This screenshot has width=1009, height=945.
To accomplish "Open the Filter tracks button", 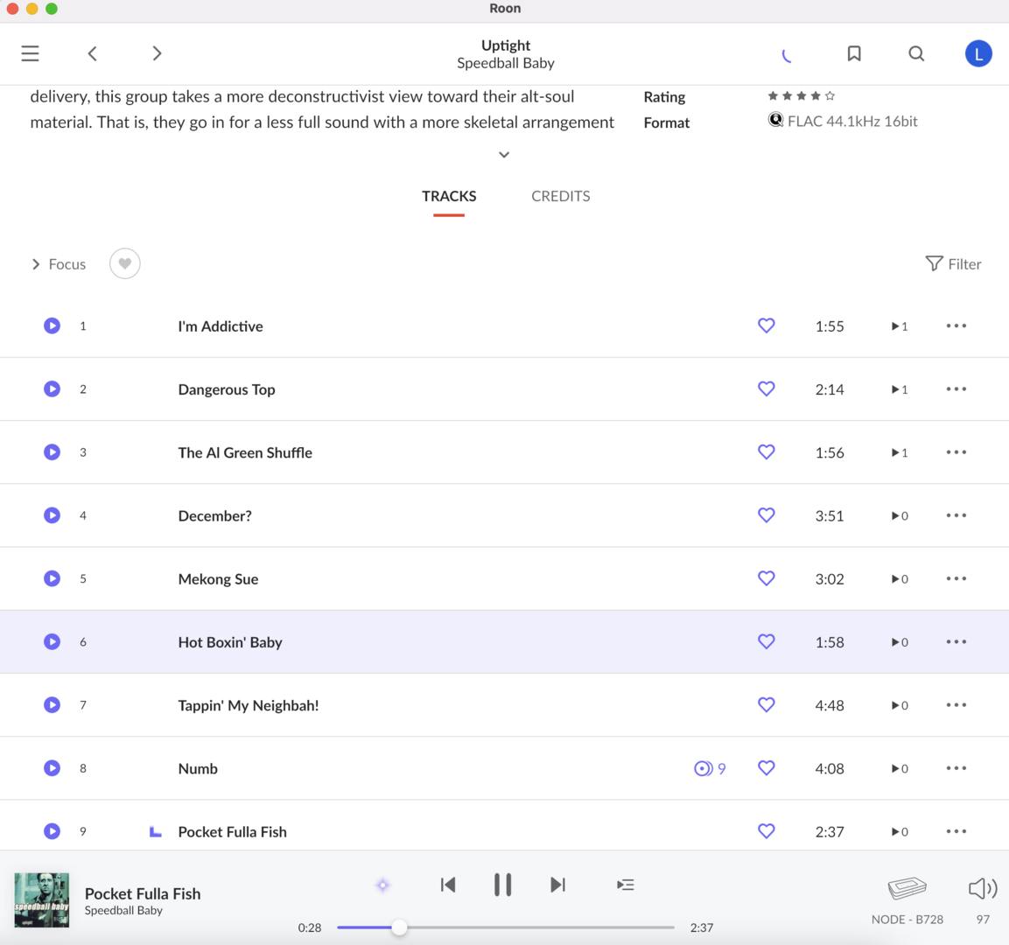I will [x=953, y=263].
